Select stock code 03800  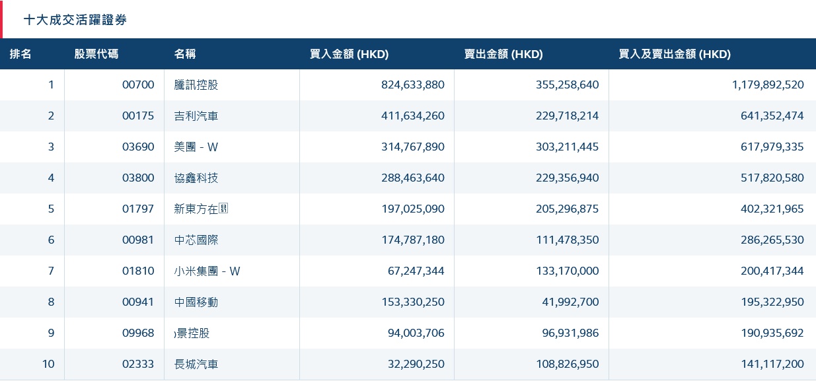pos(138,178)
